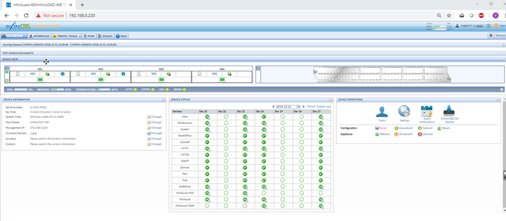This screenshot has width=506, height=221.
Task: Open the 1 Testcase button
Action: point(496,36)
